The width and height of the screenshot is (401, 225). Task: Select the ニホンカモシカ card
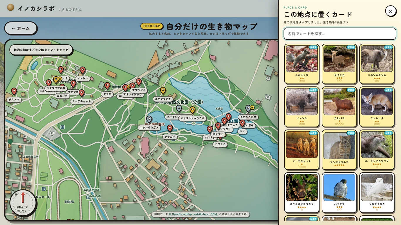tap(377, 64)
